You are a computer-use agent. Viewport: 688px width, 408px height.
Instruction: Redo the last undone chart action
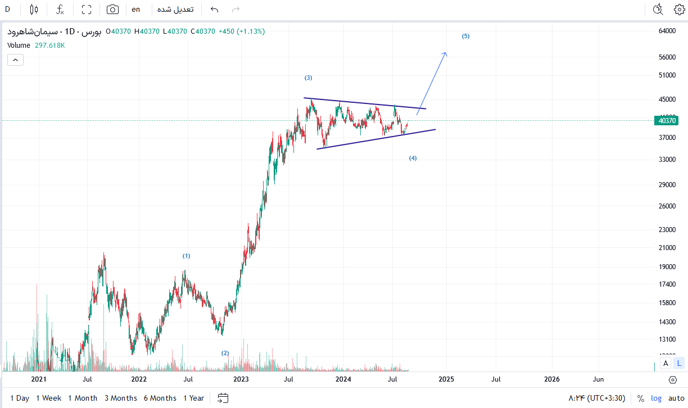tap(236, 10)
